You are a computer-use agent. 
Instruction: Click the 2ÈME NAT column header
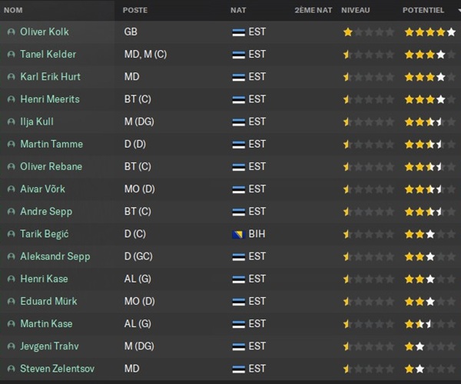(x=313, y=11)
